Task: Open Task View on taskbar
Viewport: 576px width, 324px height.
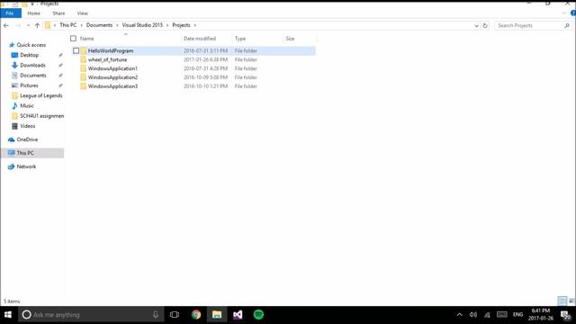Action: point(175,315)
